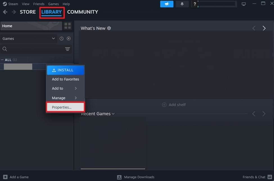Click the What's New heading
The image size is (274, 181).
(x=93, y=28)
